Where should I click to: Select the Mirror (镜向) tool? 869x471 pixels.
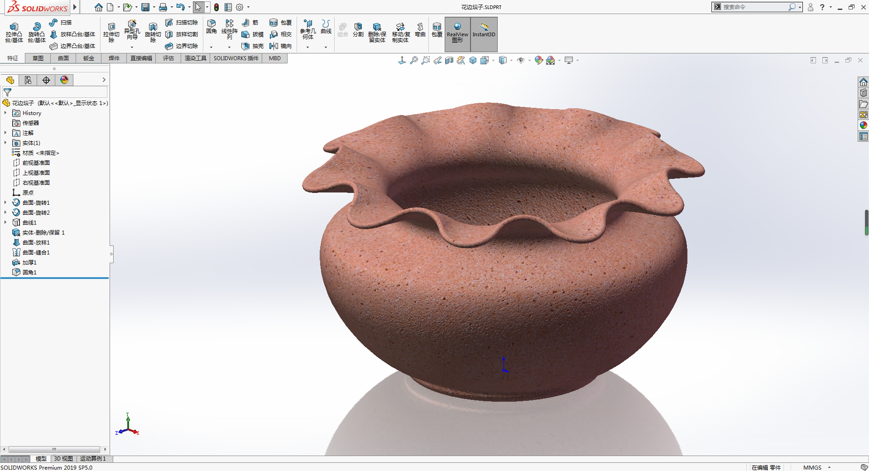pyautogui.click(x=280, y=46)
